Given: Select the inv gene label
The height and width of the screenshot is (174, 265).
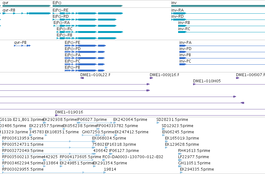Looking at the screenshot, I should (174, 3).
